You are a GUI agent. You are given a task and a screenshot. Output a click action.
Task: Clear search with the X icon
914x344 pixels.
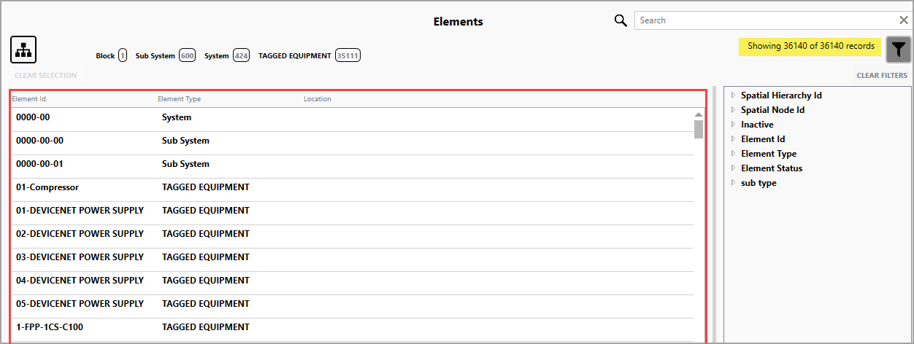pyautogui.click(x=903, y=20)
